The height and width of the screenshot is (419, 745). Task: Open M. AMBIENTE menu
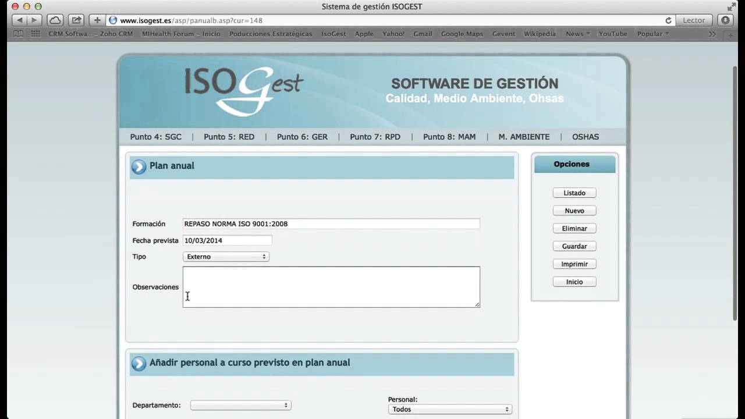[524, 137]
